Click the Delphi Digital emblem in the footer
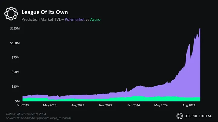Viewport: 218px width, 122px height. 180,116
